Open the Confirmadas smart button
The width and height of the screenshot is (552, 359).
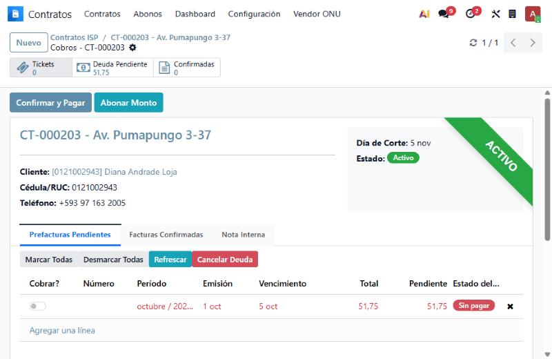(x=187, y=68)
